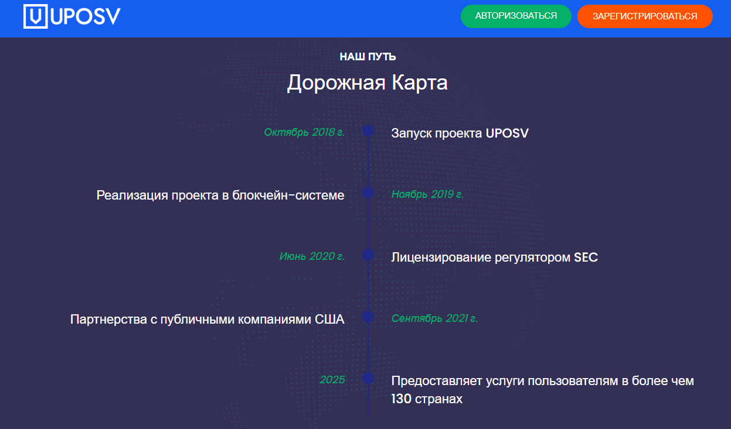Click the Сентябрь 2021 г. date label

pos(434,318)
